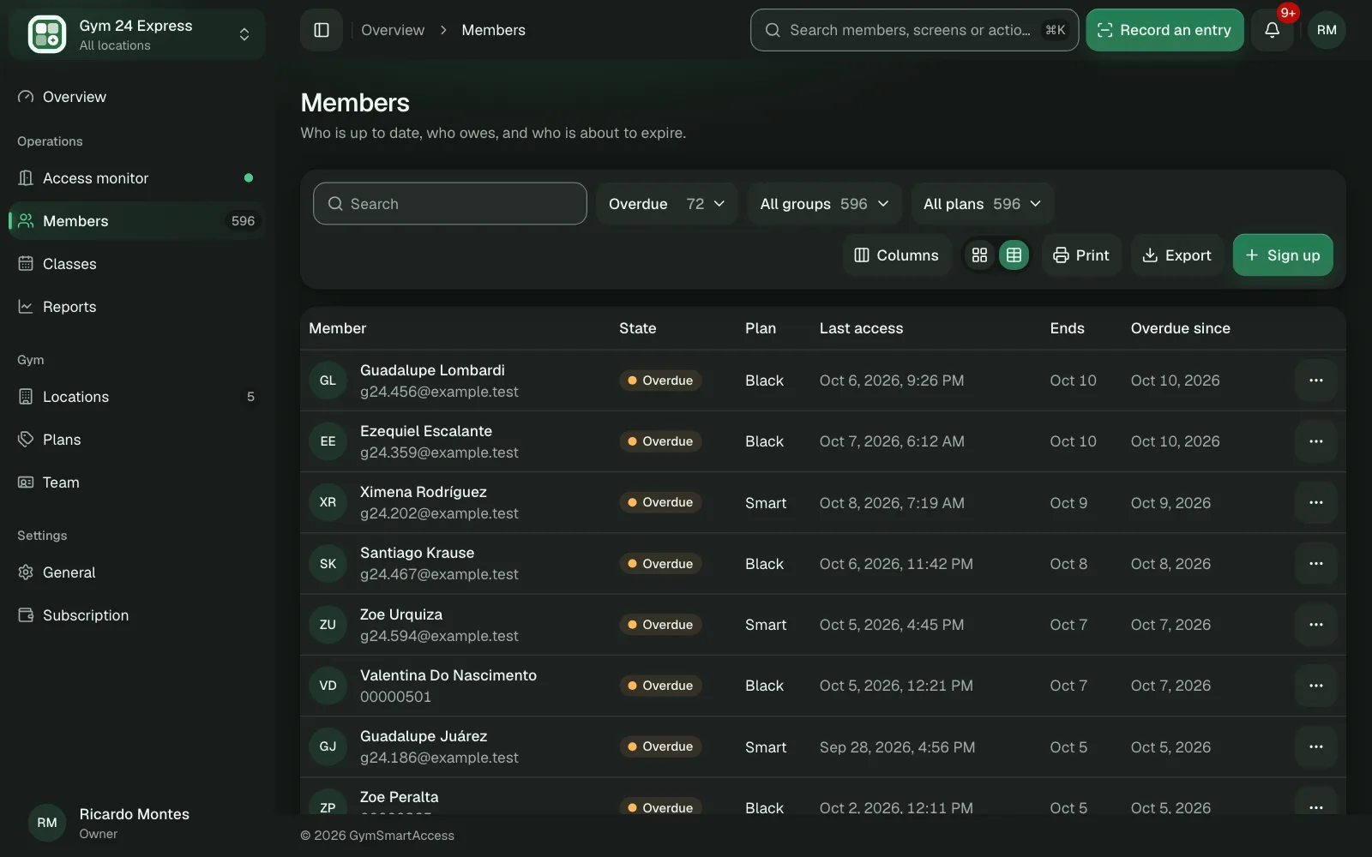
Task: Click the XR avatar of Ximena Rodríguez
Action: pyautogui.click(x=328, y=502)
